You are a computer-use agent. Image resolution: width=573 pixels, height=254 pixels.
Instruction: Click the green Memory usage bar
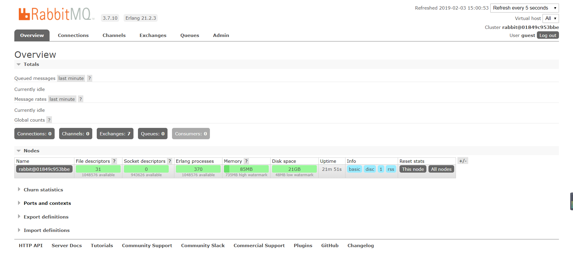coord(246,169)
